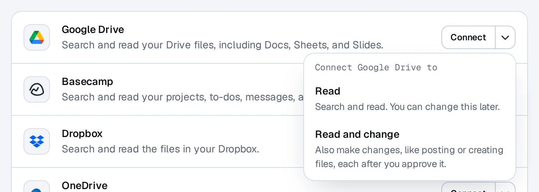Choose the Read and change option
This screenshot has width=539, height=192.
point(410,149)
